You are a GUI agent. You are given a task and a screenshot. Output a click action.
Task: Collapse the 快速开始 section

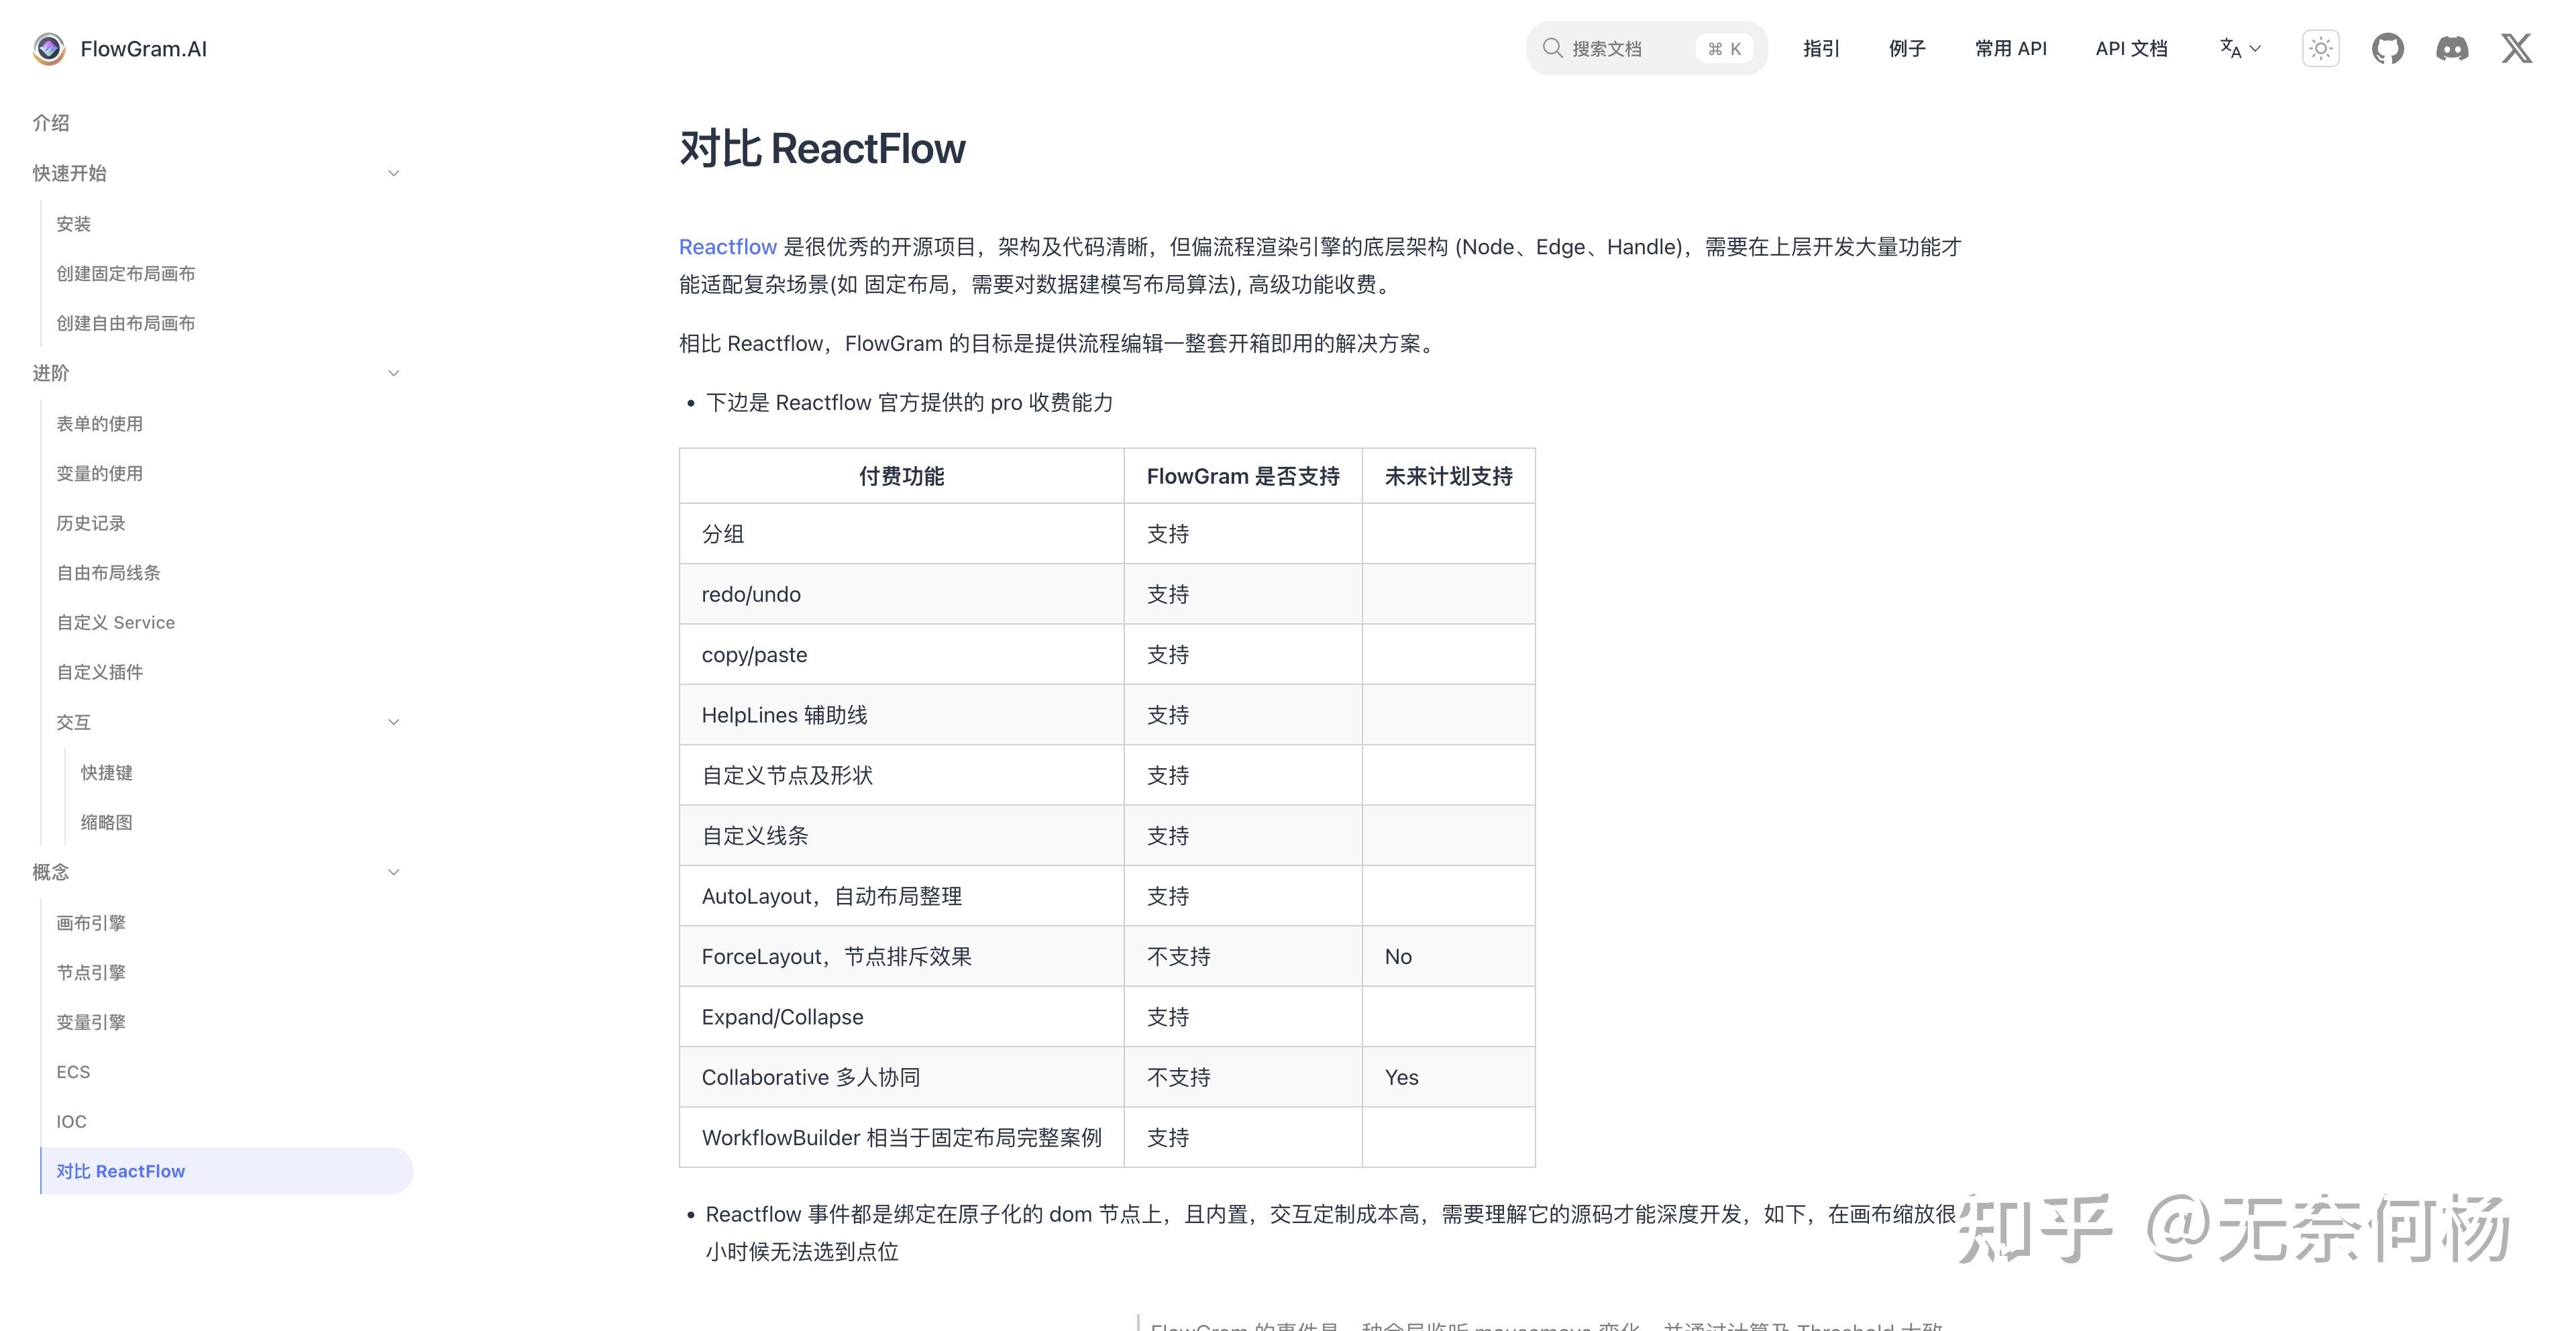pos(394,173)
